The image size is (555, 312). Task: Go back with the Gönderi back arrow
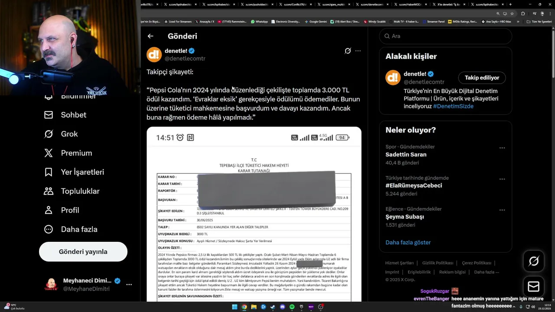point(150,36)
